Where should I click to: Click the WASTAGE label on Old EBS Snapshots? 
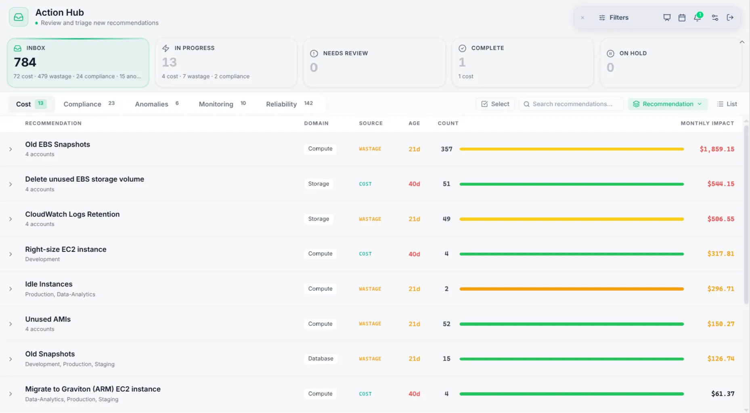coord(370,149)
